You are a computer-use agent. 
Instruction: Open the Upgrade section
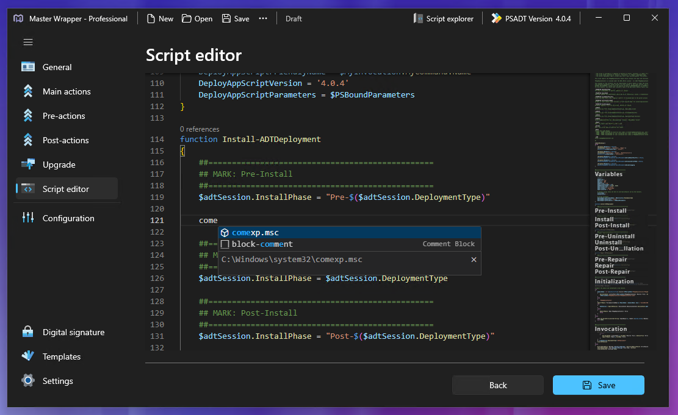pos(59,165)
